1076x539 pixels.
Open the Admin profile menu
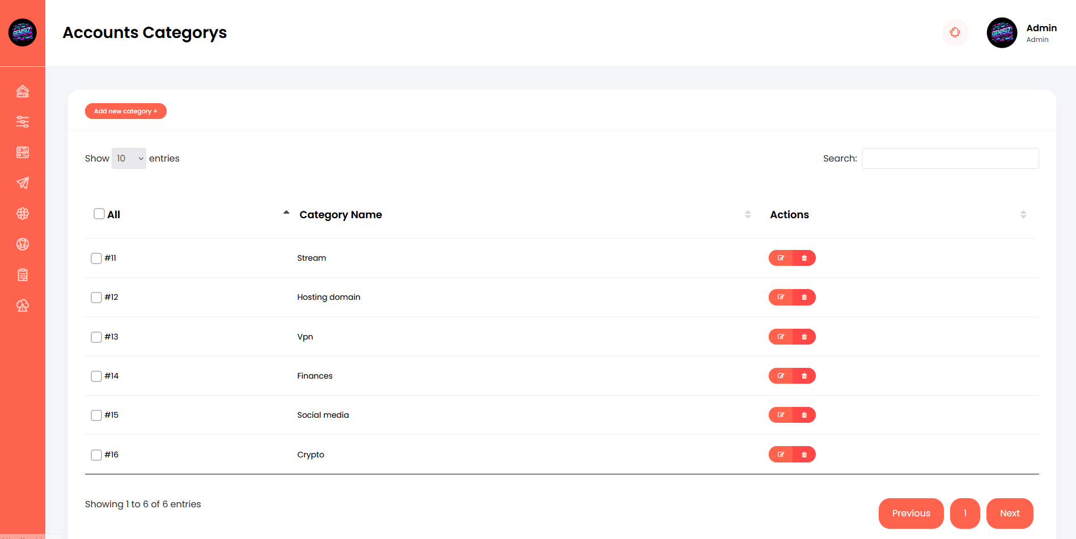tap(1022, 33)
